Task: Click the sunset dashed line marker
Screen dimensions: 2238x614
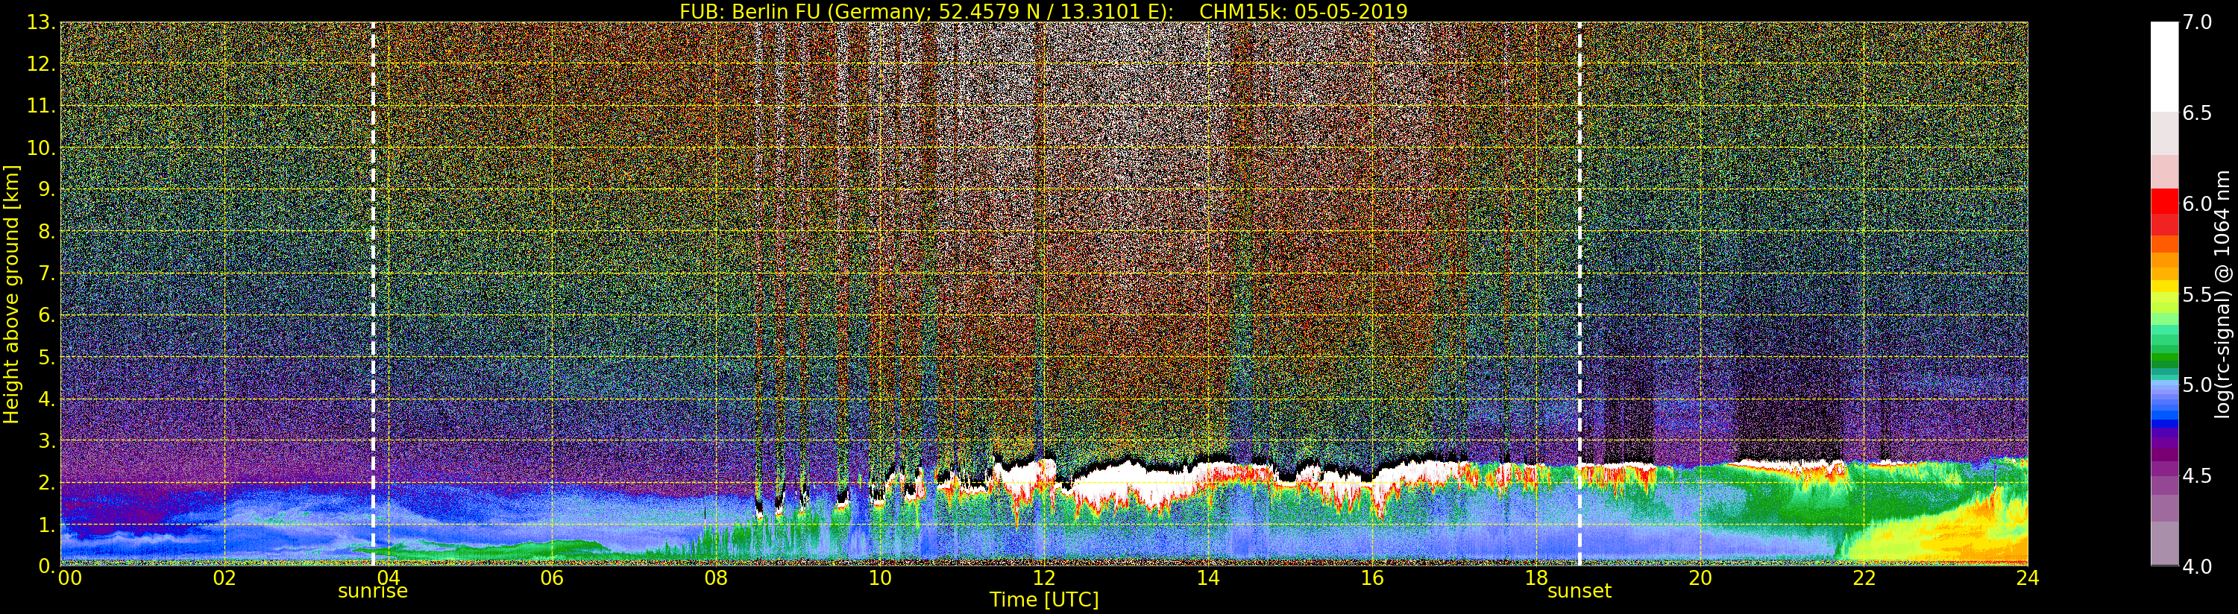Action: click(1580, 294)
